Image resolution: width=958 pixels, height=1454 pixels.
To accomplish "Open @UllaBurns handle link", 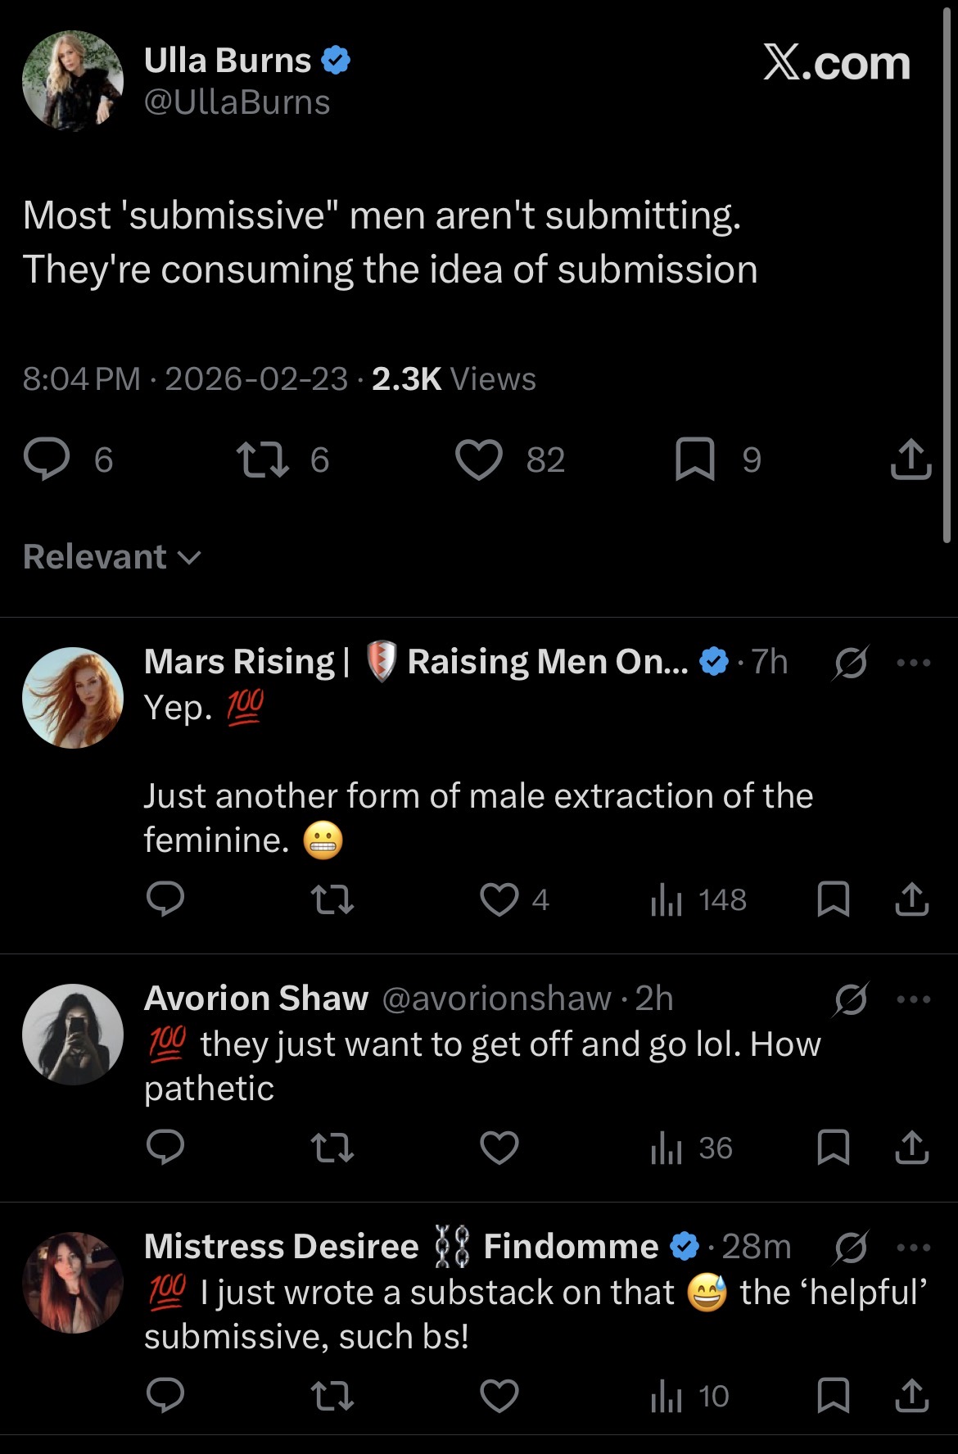I will [237, 102].
